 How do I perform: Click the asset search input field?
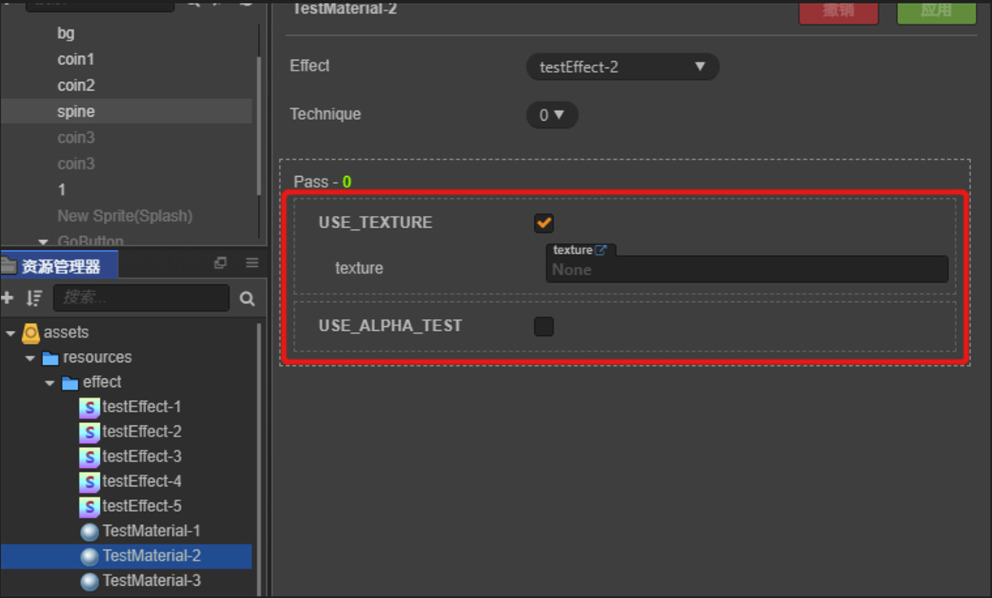pos(141,298)
